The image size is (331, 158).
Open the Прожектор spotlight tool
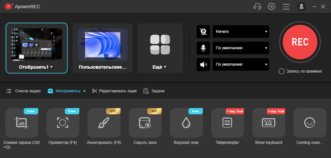coord(63,123)
